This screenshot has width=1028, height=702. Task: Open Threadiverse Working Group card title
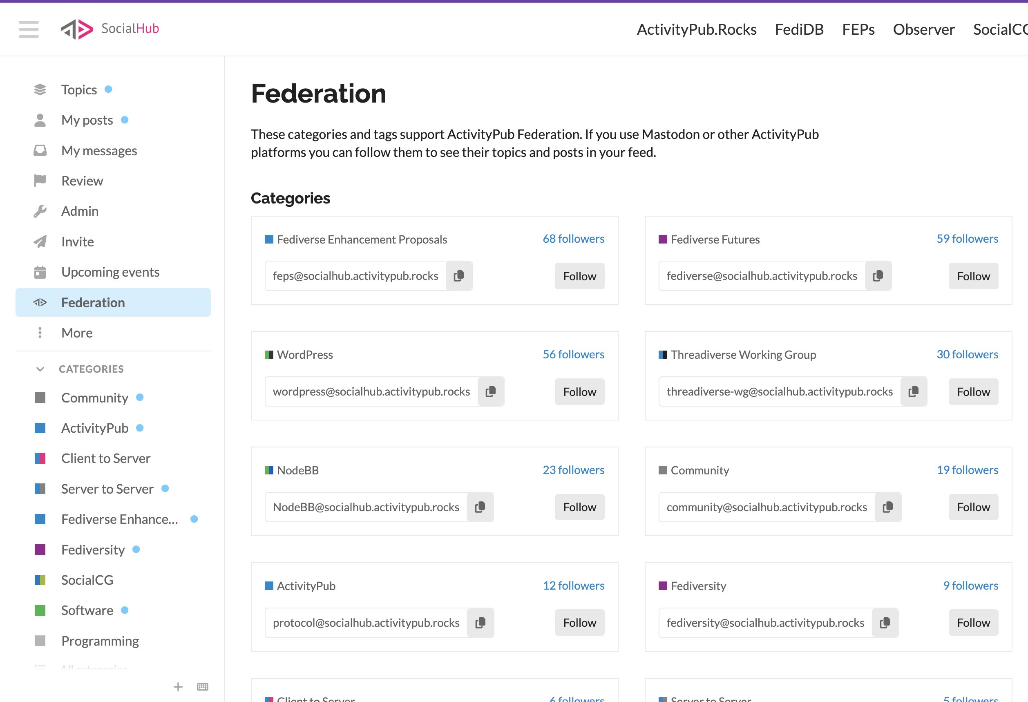tap(737, 355)
